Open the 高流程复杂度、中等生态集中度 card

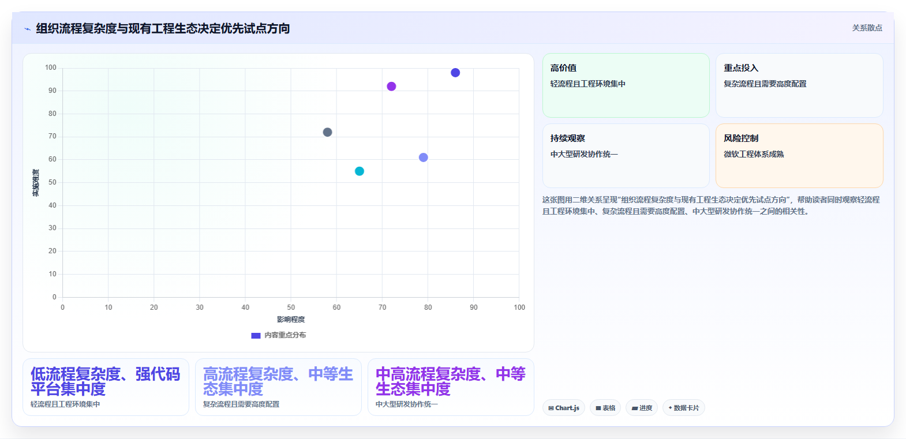tap(278, 387)
